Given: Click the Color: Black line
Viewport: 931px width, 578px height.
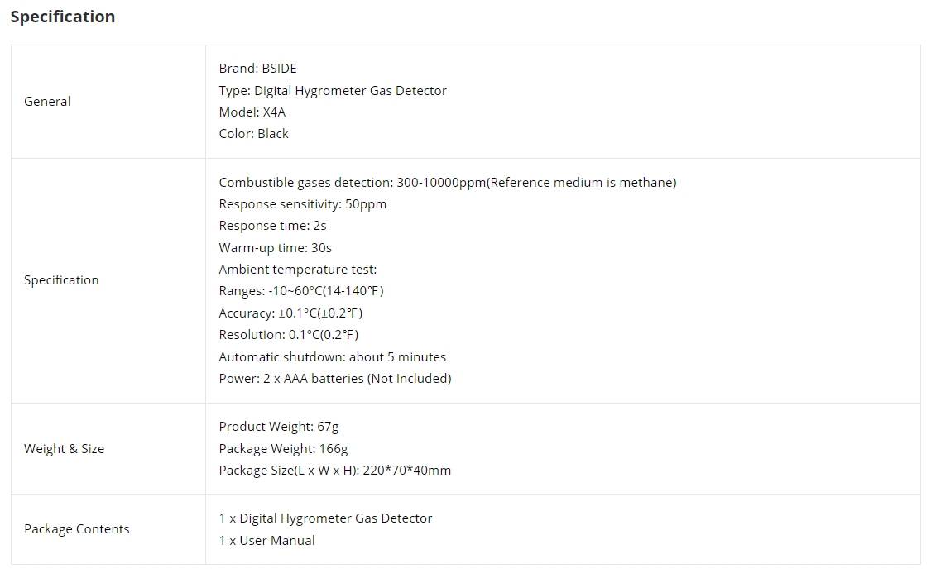Looking at the screenshot, I should click(x=253, y=133).
